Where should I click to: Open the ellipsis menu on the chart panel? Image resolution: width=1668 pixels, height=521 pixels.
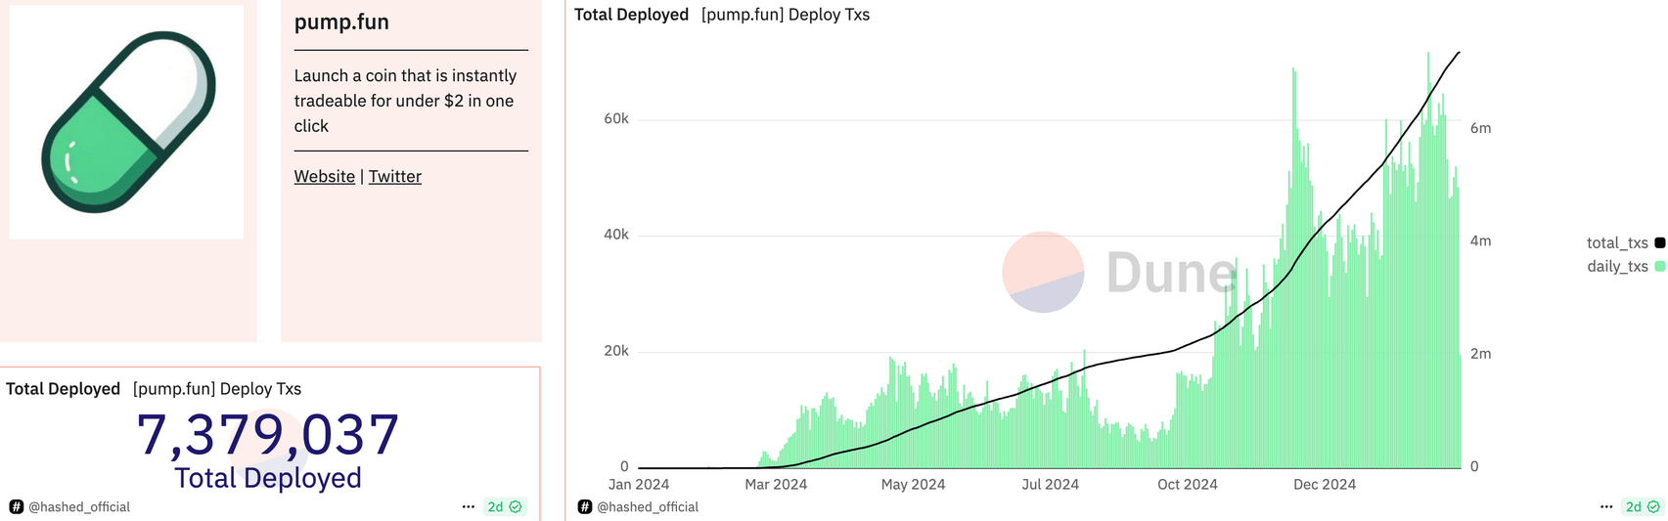coord(1606,506)
